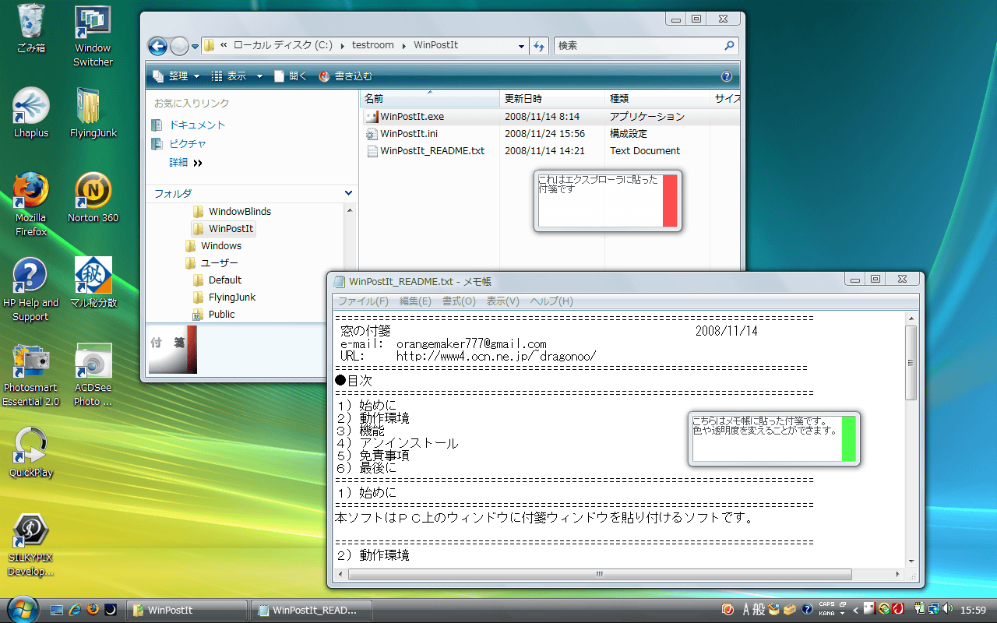The image size is (997, 623).
Task: Click Notepad horizontal scrollbar thumb
Action: tap(598, 575)
